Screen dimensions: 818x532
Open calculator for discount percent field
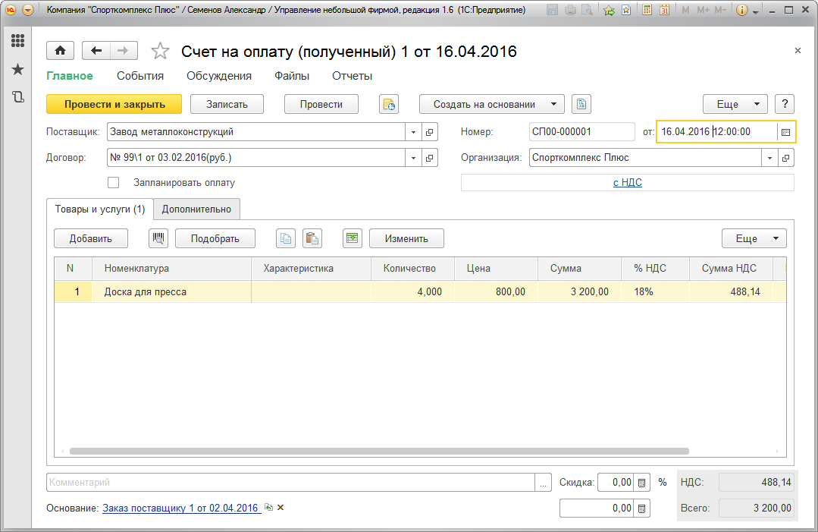(641, 483)
